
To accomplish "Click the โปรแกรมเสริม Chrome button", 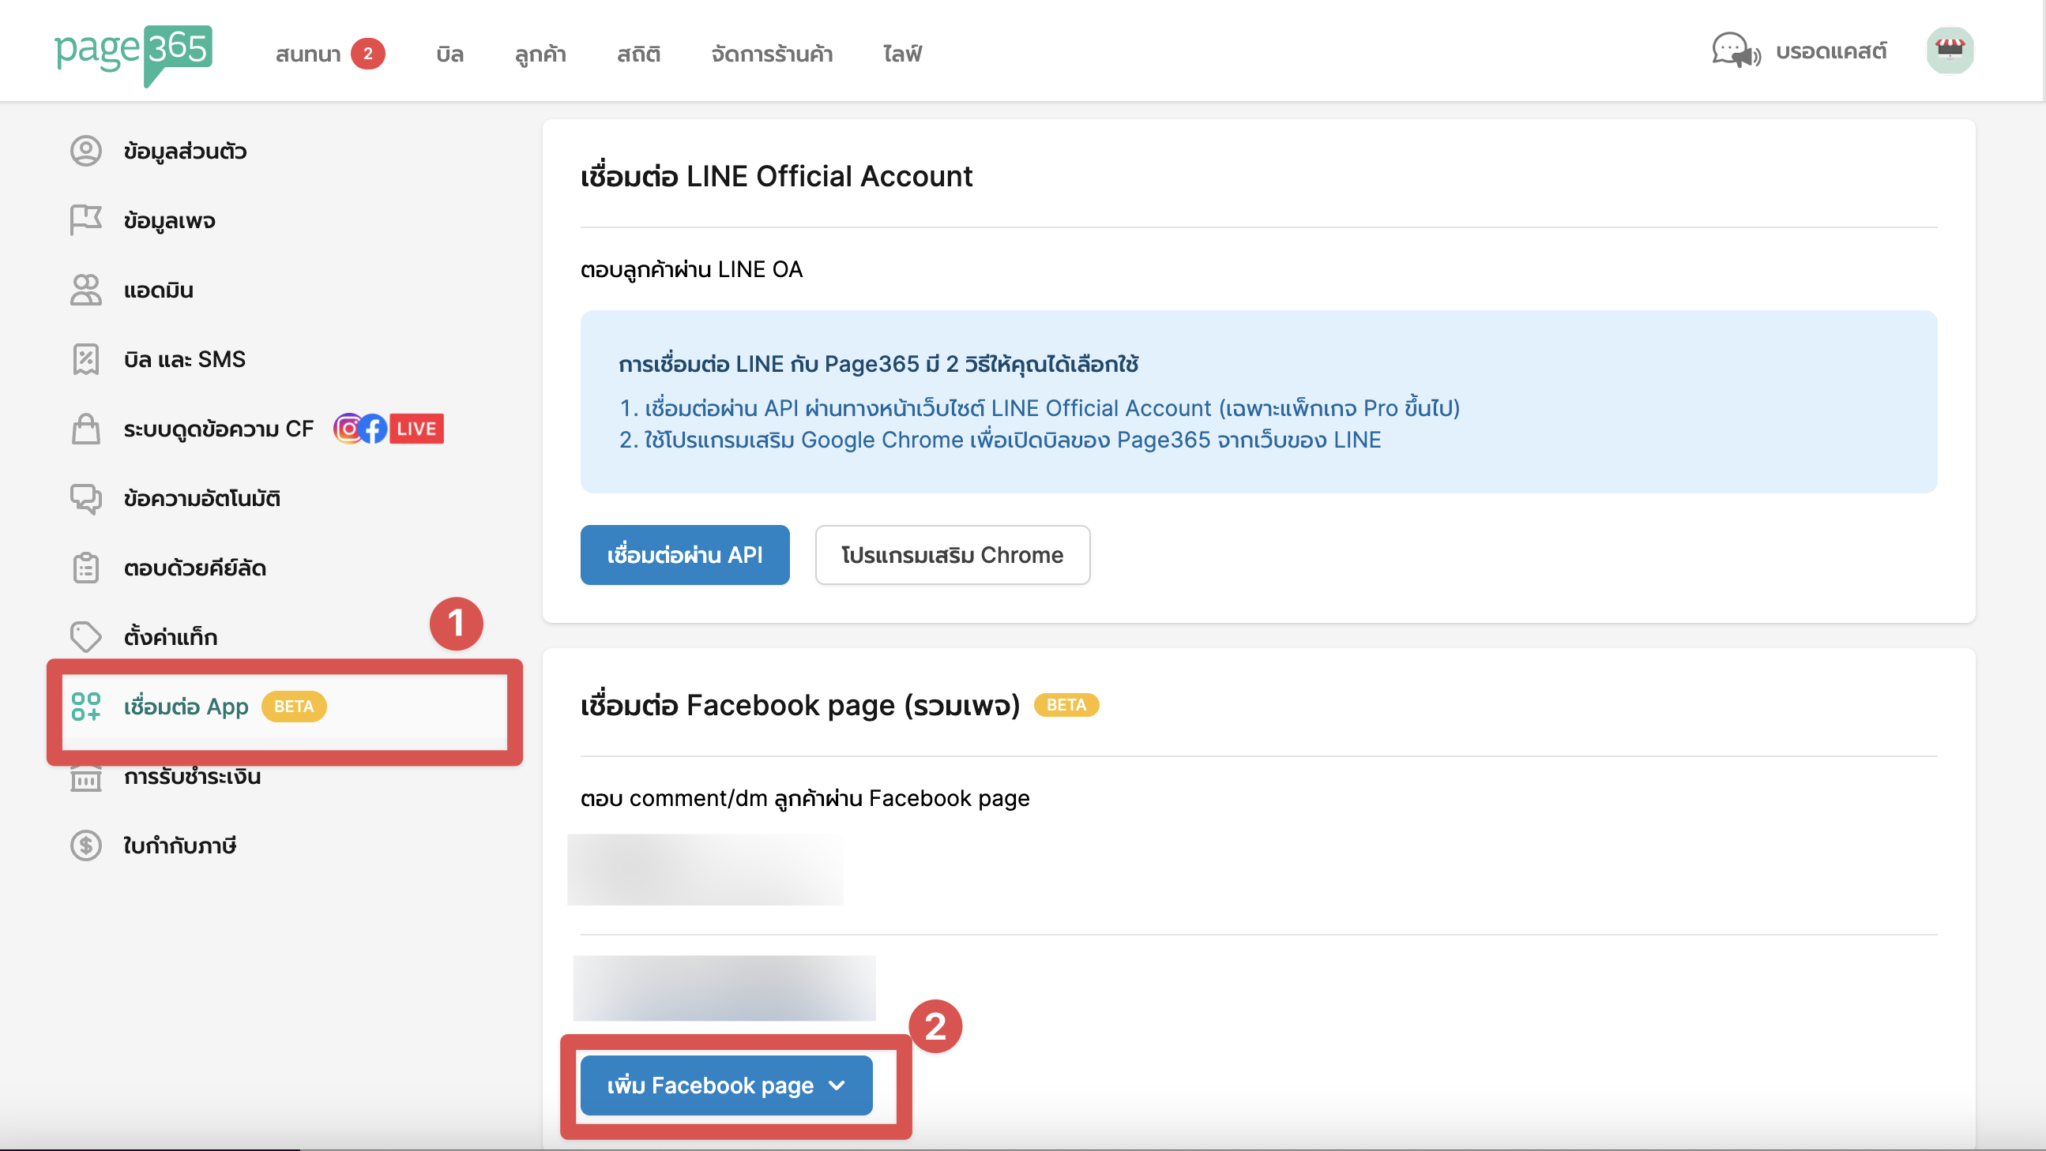I will (953, 555).
